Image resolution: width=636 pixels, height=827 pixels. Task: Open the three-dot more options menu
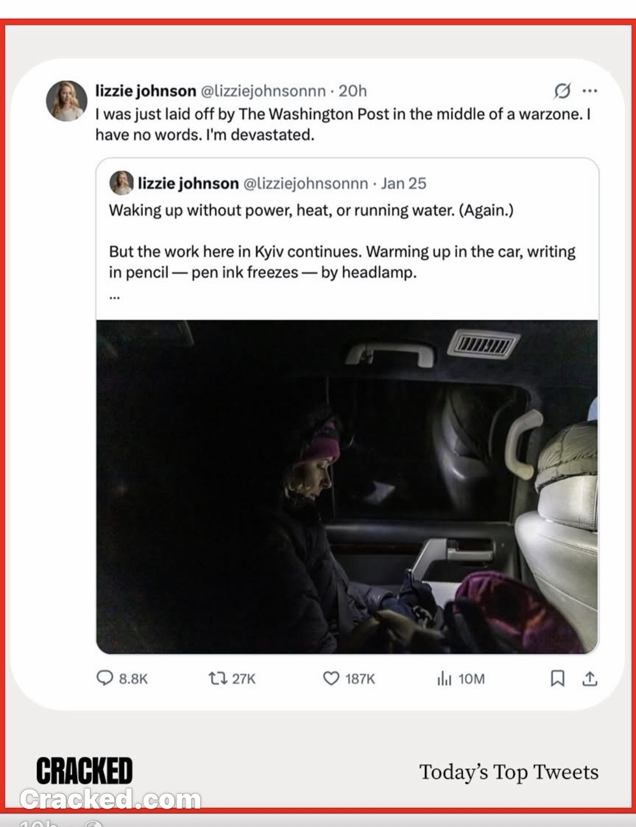coord(590,91)
